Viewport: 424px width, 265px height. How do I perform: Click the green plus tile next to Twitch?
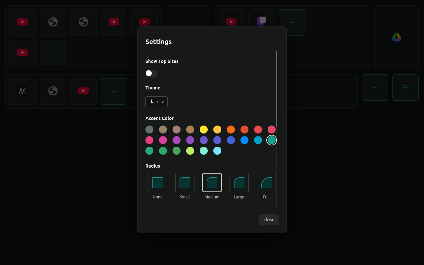pos(291,22)
